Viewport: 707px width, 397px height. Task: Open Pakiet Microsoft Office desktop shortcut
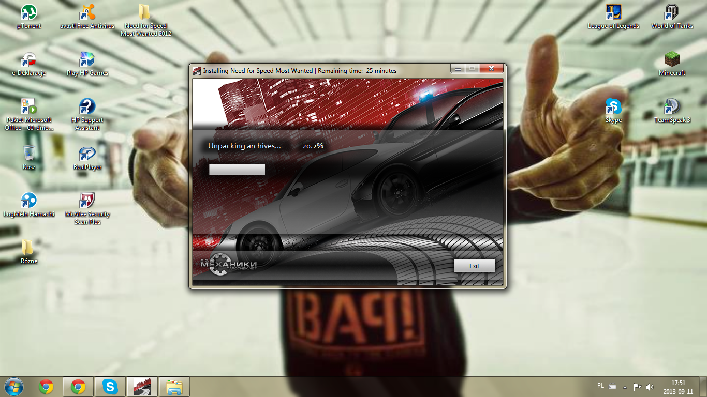[29, 114]
